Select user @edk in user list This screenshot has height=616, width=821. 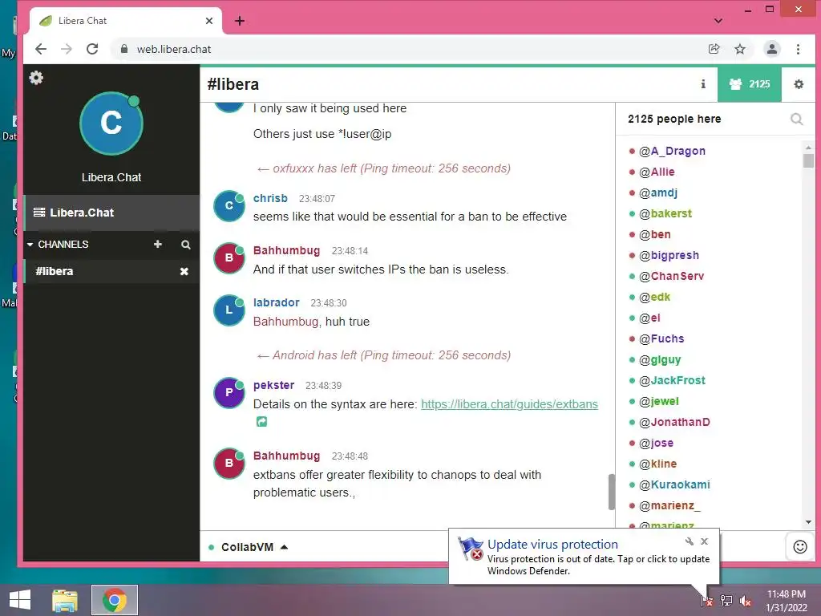point(654,297)
